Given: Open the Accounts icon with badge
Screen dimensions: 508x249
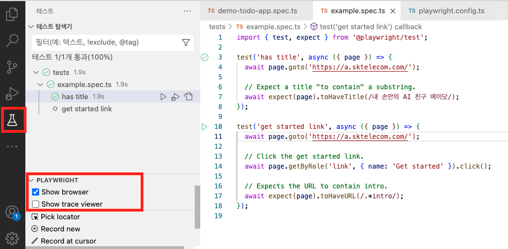Looking at the screenshot, I should 13,213.
